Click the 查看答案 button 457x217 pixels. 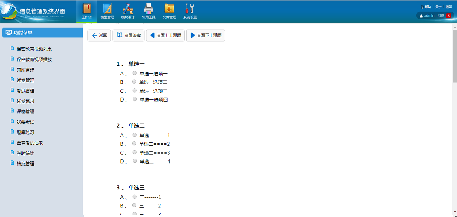point(129,35)
